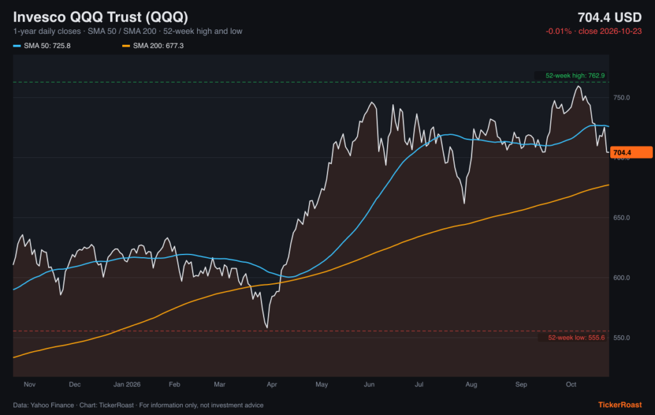The width and height of the screenshot is (655, 415).
Task: Click the Jul x-axis label
Action: [x=419, y=384]
